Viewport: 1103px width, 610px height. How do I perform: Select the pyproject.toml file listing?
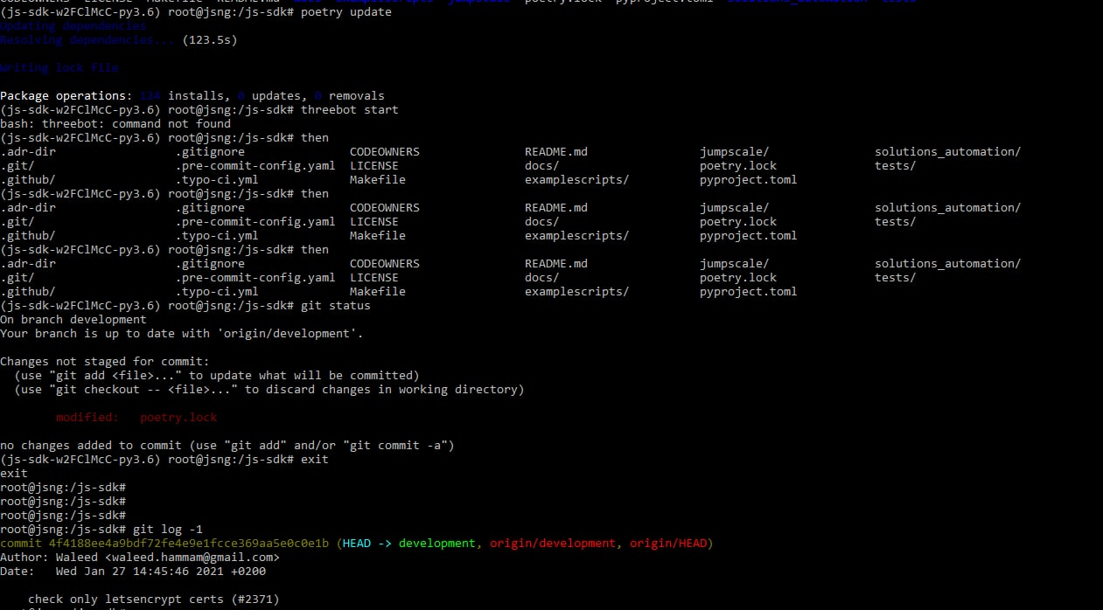748,179
